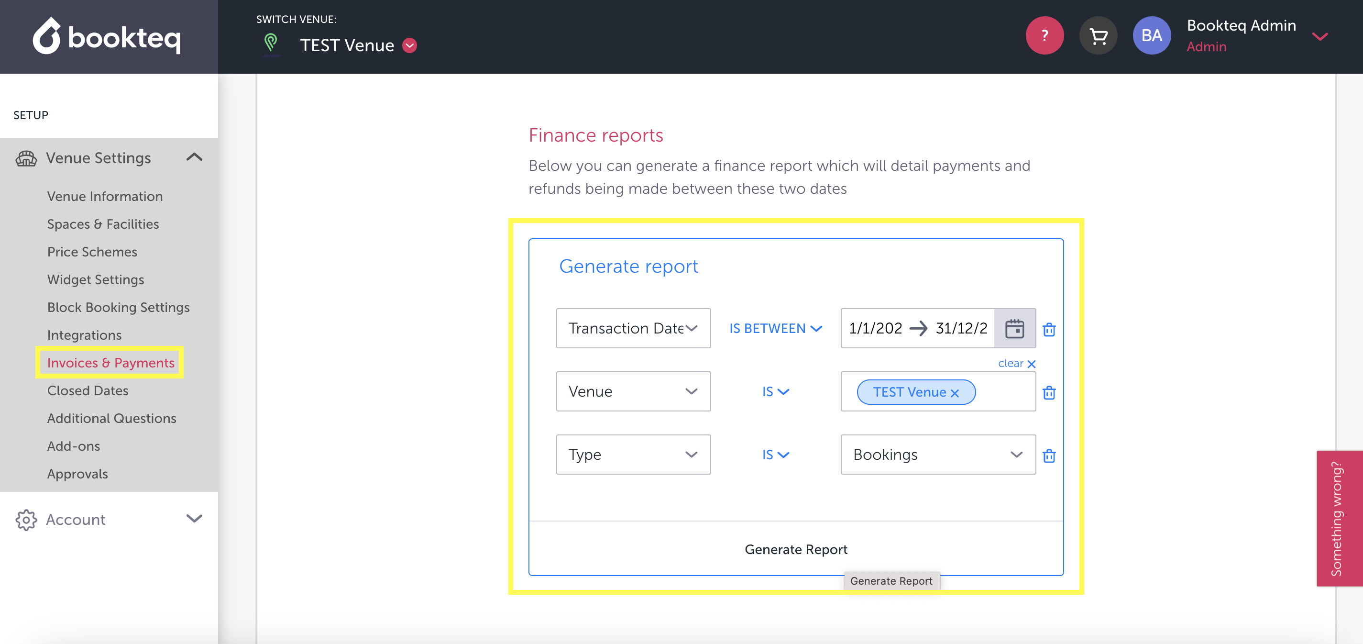Delete the Type filter row
The width and height of the screenshot is (1363, 644).
(x=1049, y=455)
